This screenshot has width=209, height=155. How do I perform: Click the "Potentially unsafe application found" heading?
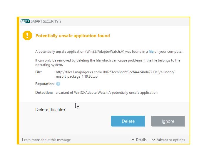(x=73, y=36)
